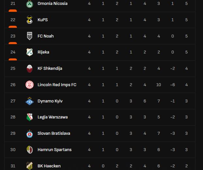Click the Dynamo Kyiv club logo
Screen dimensions: 203x170
coord(30,101)
